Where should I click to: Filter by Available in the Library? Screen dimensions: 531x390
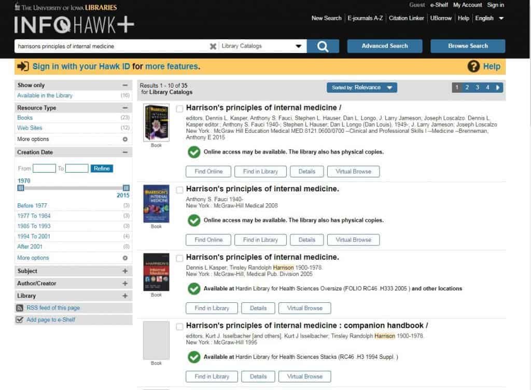(45, 95)
